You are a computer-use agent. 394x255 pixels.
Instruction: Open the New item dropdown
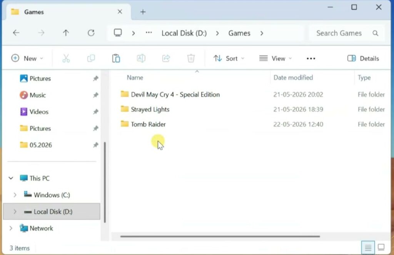27,58
